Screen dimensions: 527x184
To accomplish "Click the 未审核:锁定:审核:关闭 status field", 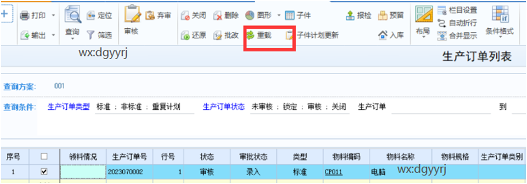I will (x=300, y=107).
